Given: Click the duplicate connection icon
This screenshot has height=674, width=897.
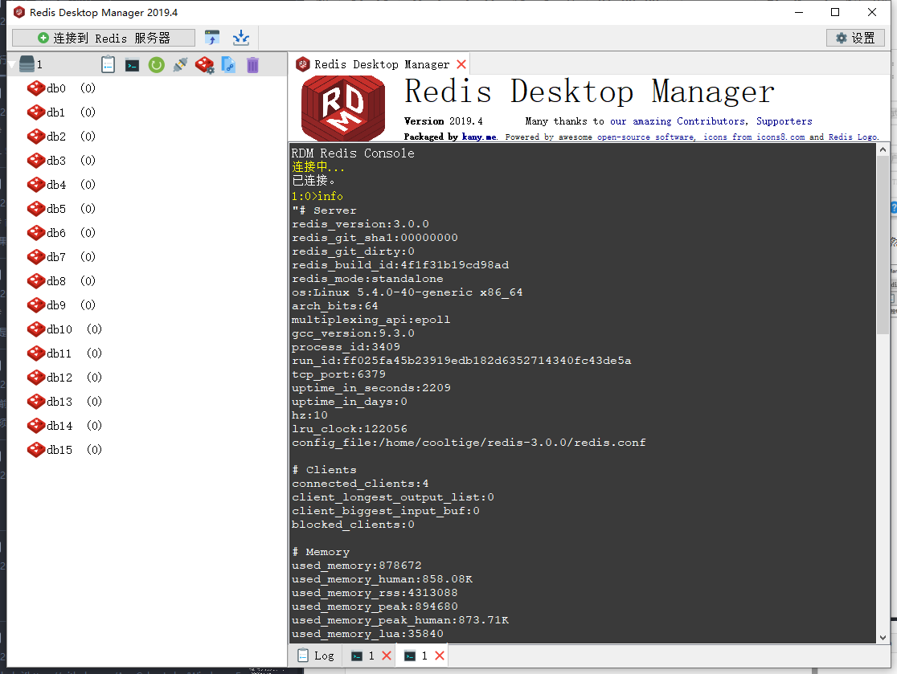Looking at the screenshot, I should (228, 64).
